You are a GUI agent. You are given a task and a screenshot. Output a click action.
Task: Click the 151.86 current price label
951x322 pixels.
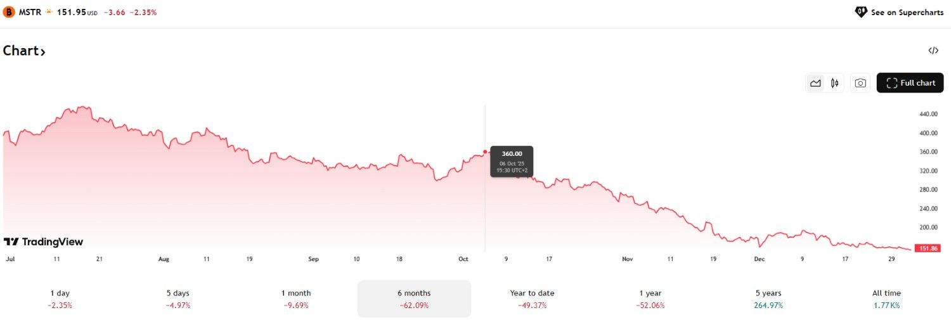(x=928, y=248)
